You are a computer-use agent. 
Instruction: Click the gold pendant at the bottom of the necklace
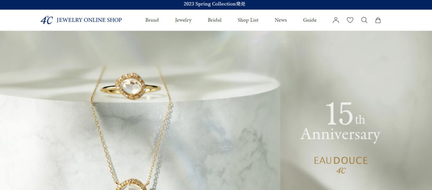click(x=131, y=184)
